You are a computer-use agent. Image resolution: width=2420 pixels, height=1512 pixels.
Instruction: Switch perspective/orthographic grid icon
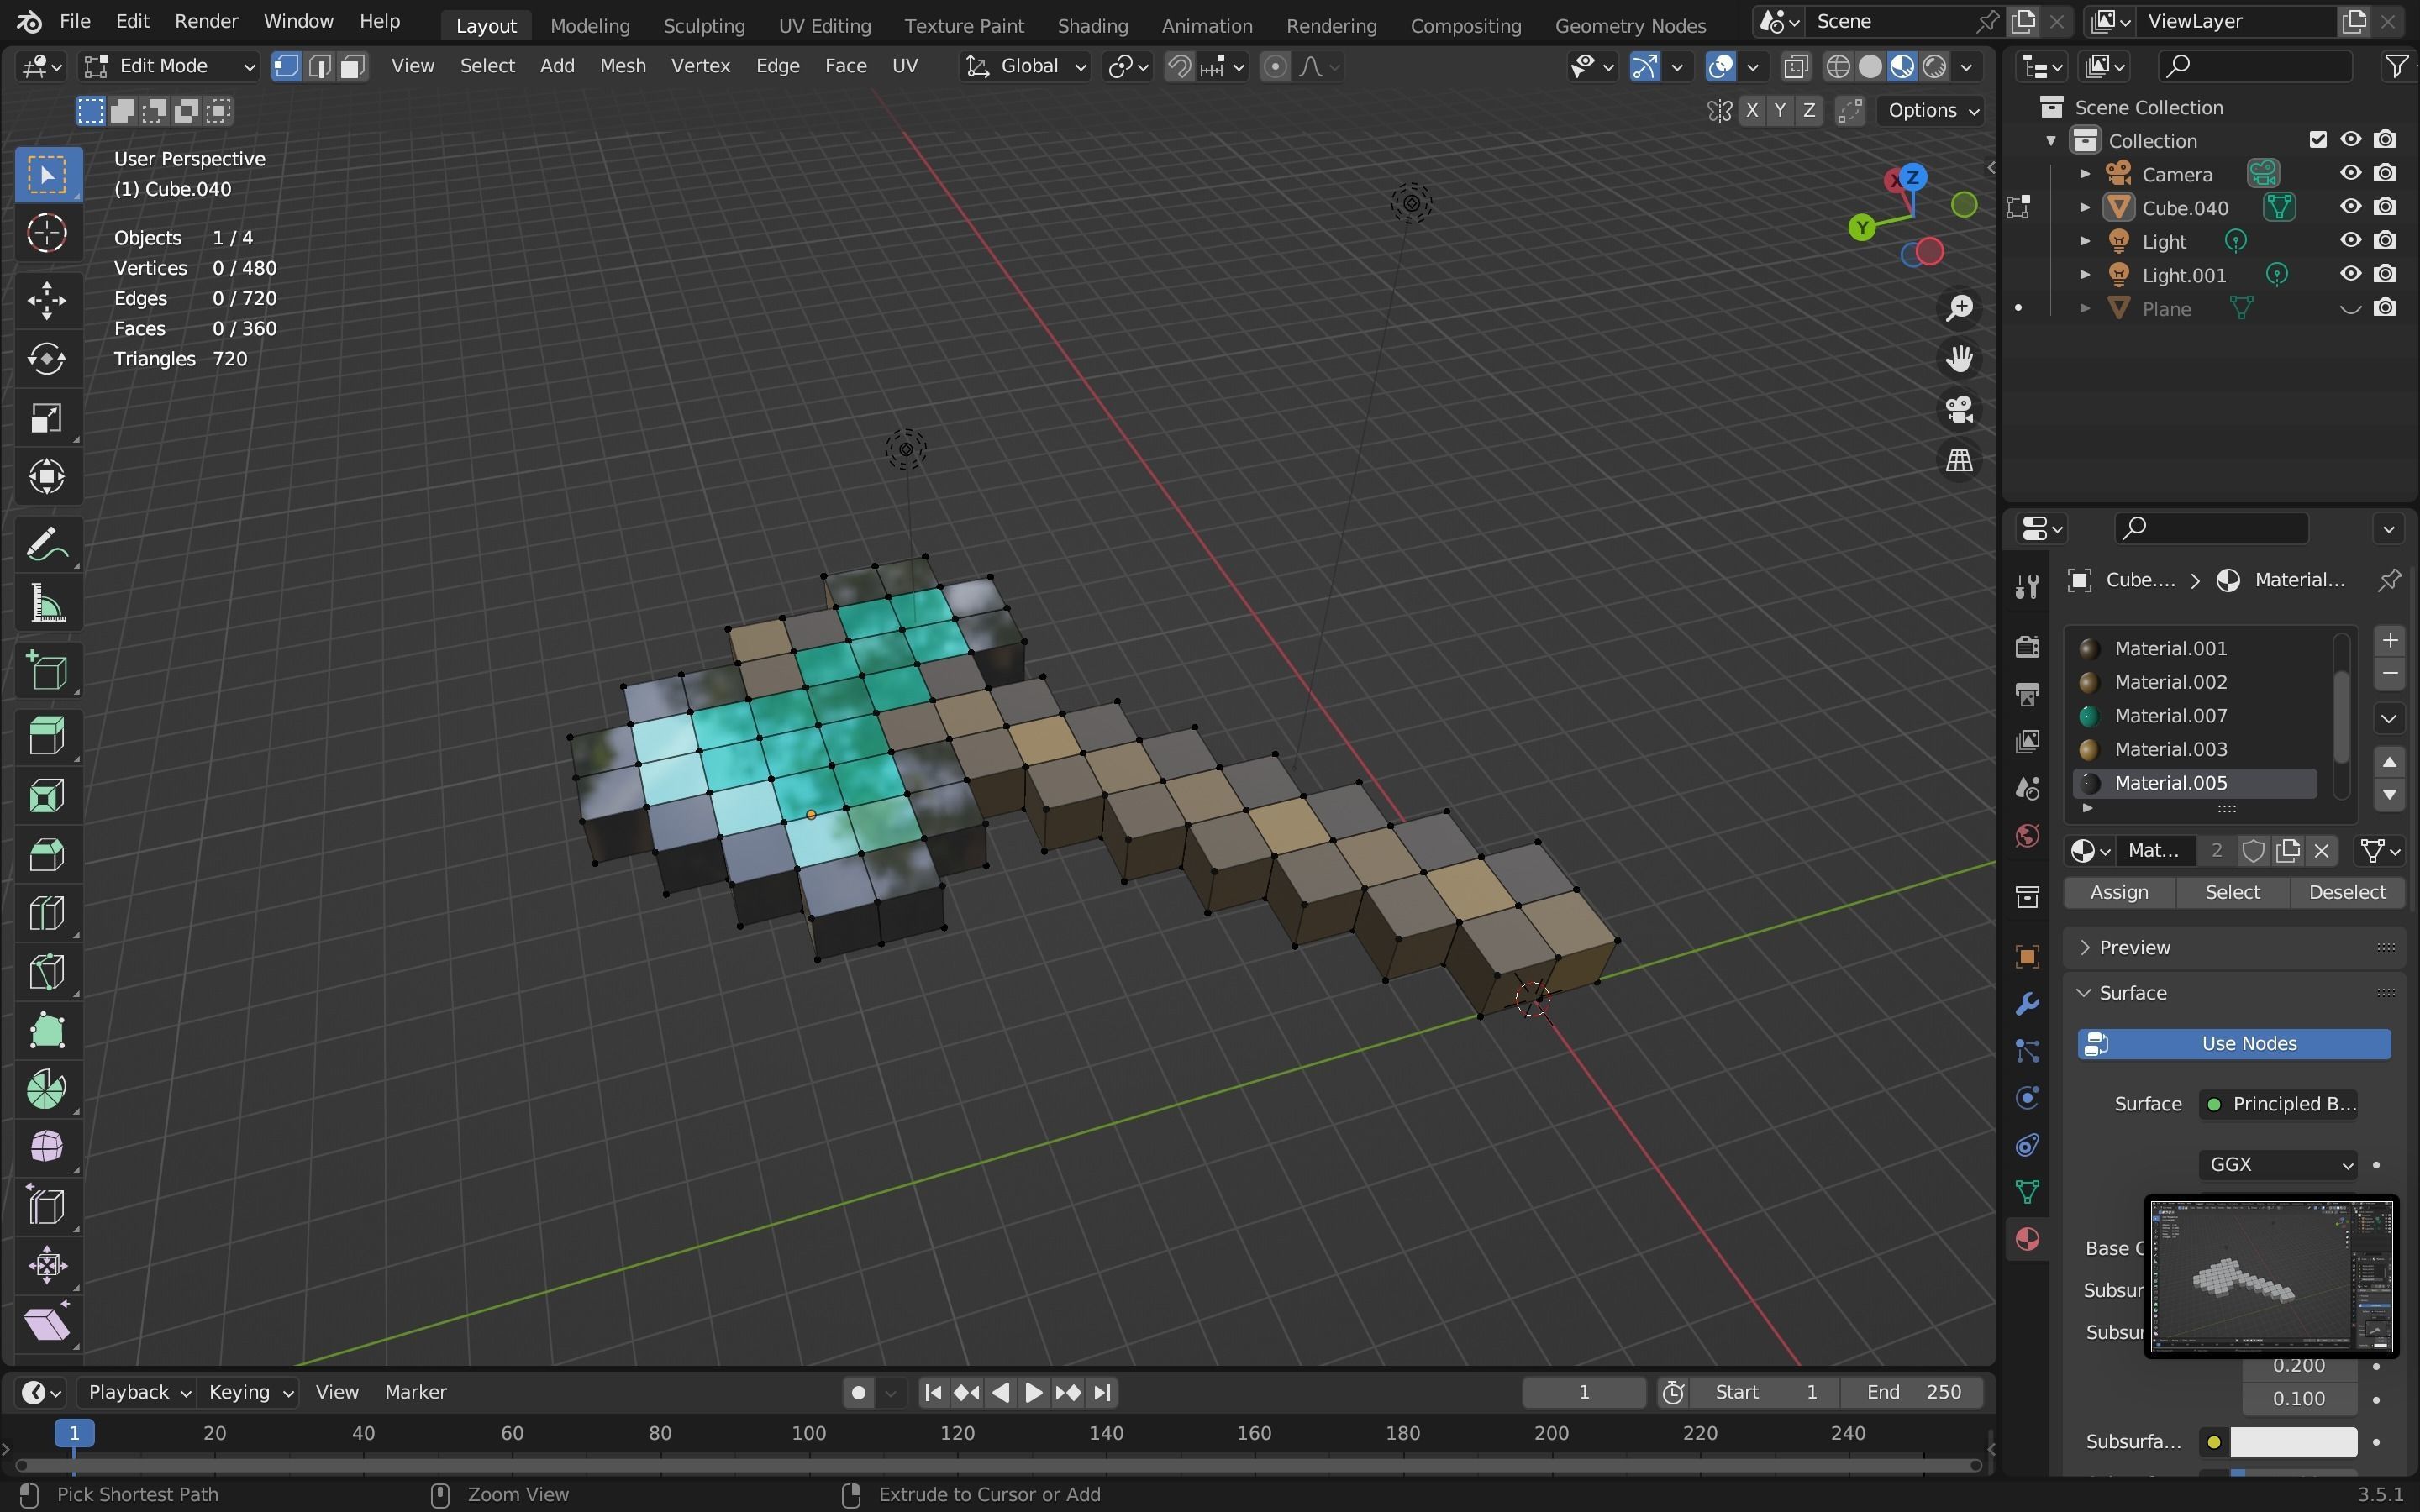(x=1959, y=460)
